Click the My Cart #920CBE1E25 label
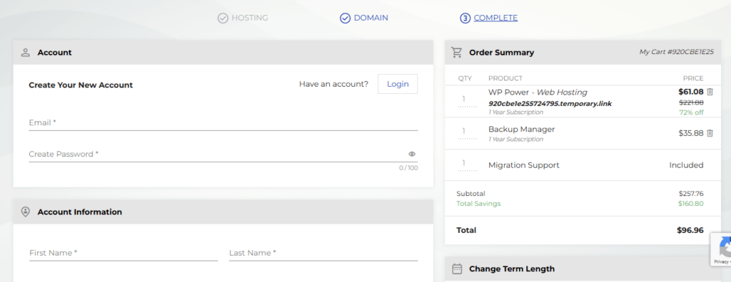Image resolution: width=731 pixels, height=282 pixels. 677,52
